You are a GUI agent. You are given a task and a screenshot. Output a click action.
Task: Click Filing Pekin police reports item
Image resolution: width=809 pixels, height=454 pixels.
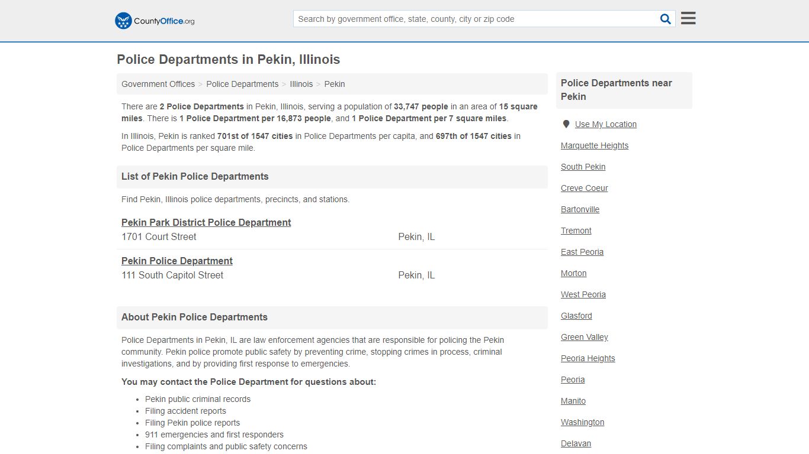coord(192,423)
